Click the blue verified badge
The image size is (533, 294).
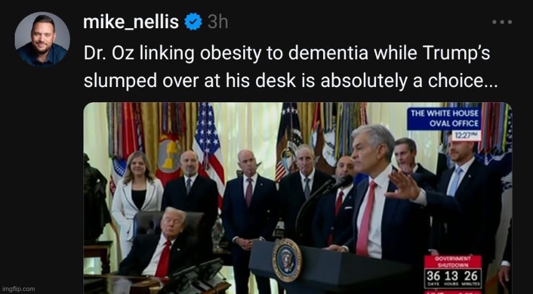pos(193,22)
